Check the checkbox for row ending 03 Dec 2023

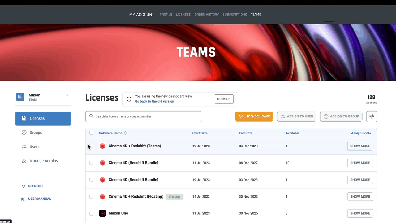pyautogui.click(x=91, y=180)
